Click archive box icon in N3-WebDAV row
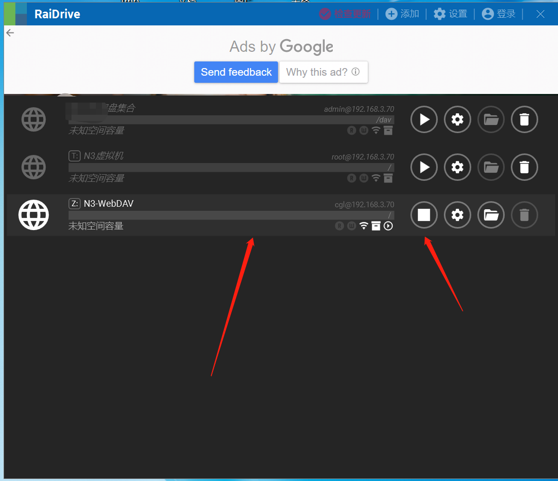Screen dimensions: 558x481 point(376,226)
